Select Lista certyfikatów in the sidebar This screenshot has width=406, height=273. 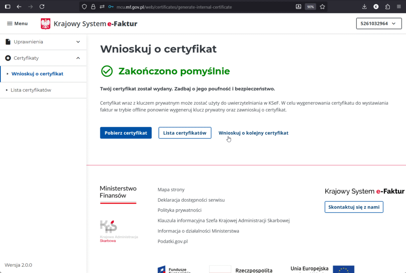31,90
